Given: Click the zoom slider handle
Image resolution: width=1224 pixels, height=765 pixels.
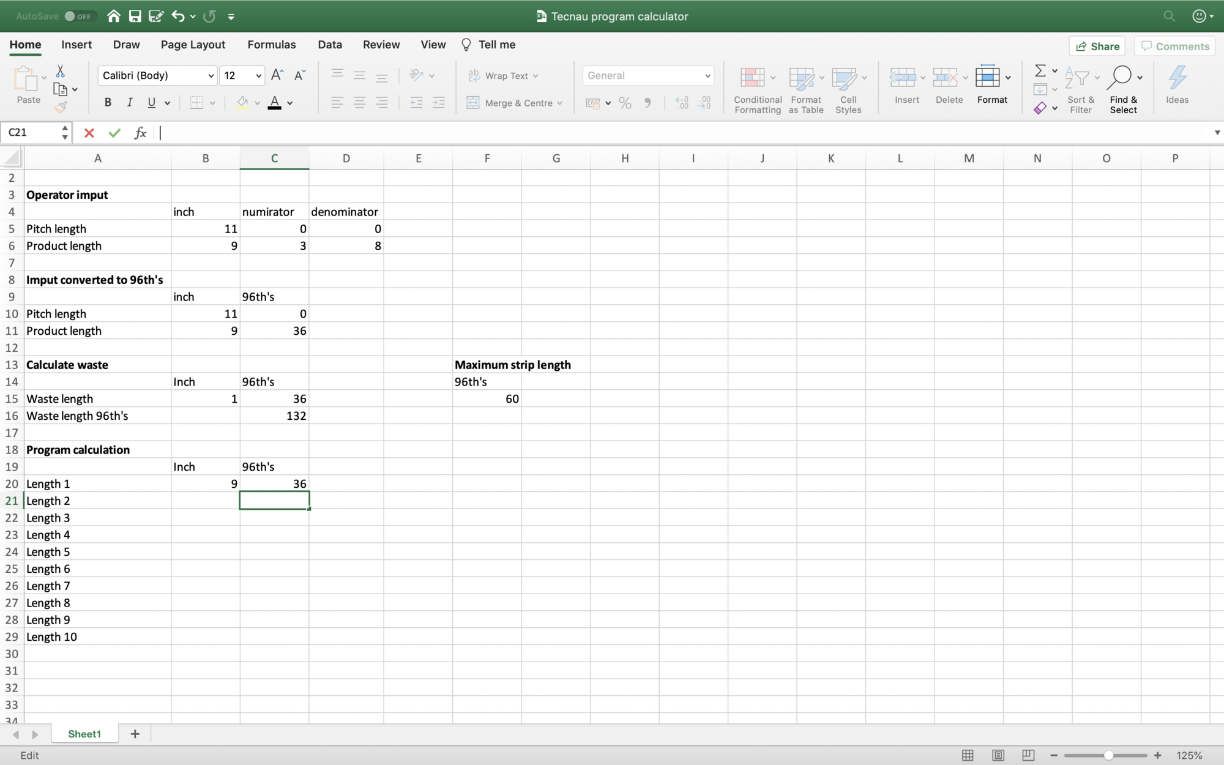Looking at the screenshot, I should pyautogui.click(x=1108, y=755).
